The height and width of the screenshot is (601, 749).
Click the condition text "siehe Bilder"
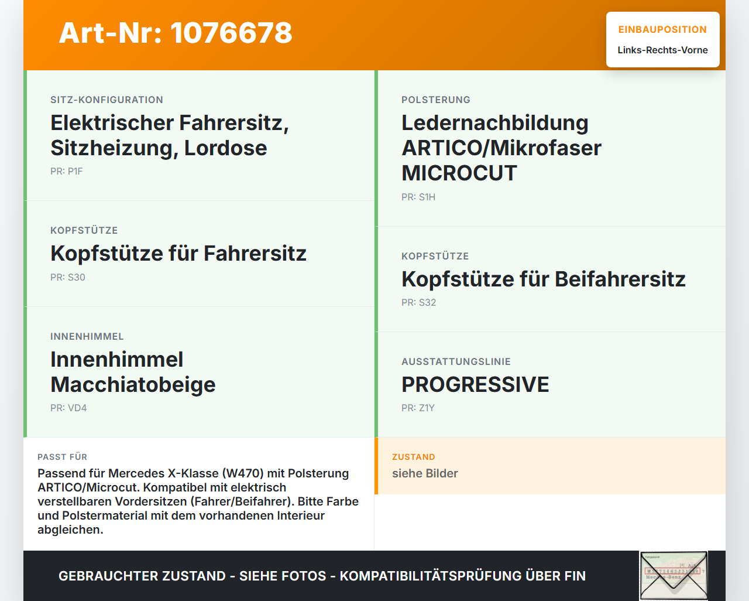[425, 473]
